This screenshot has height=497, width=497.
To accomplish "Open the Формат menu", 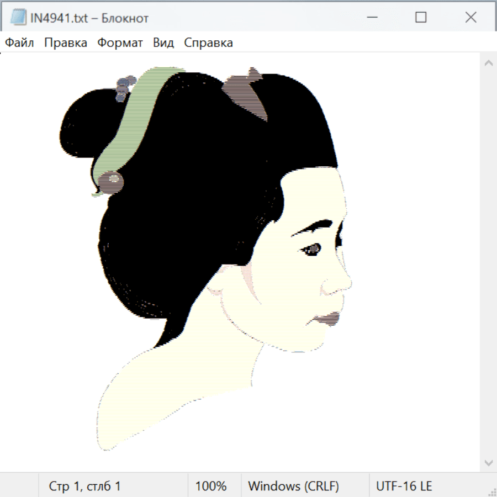I will (x=120, y=43).
